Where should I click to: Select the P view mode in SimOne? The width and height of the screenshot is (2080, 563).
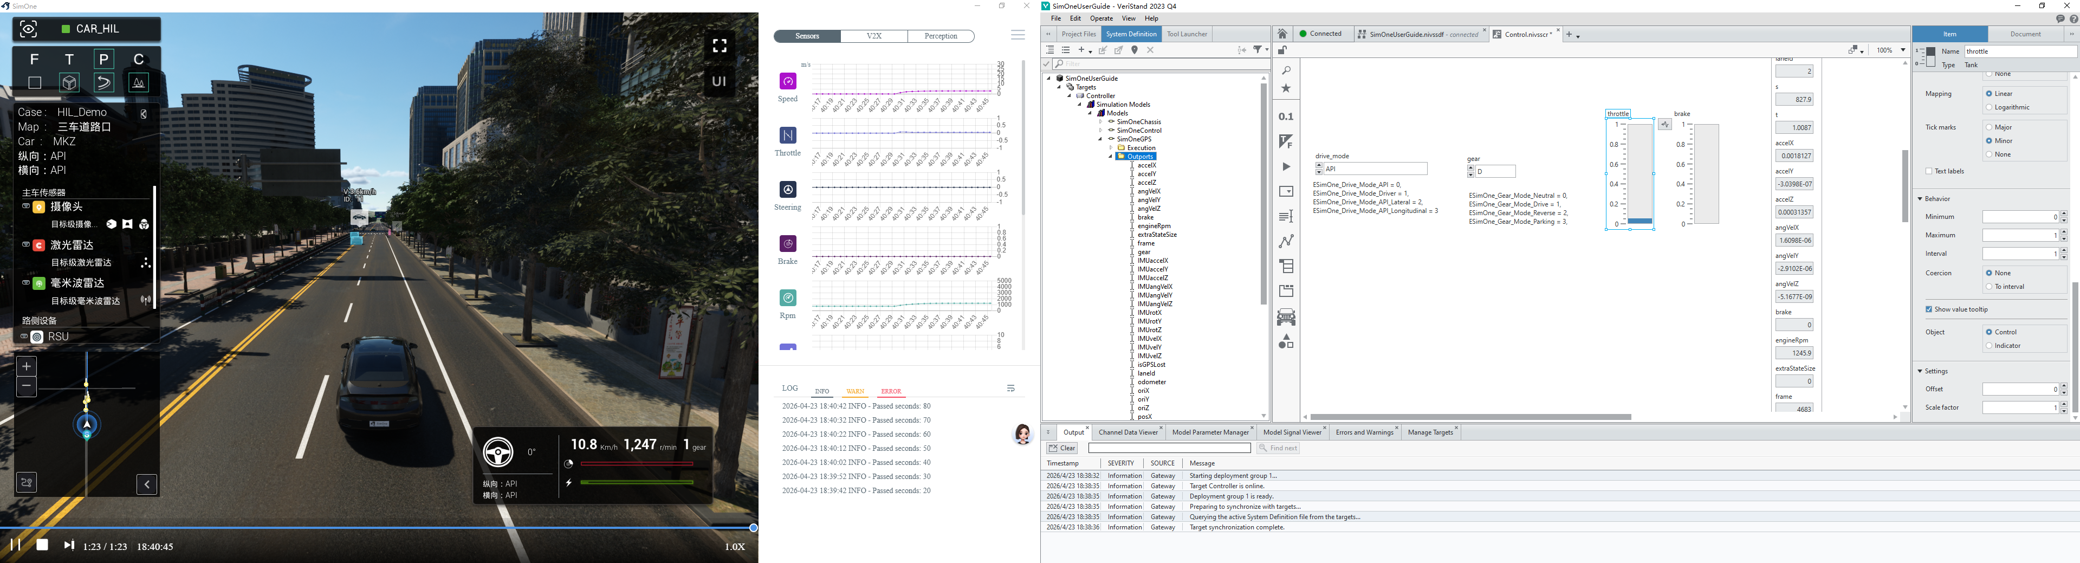tap(104, 59)
